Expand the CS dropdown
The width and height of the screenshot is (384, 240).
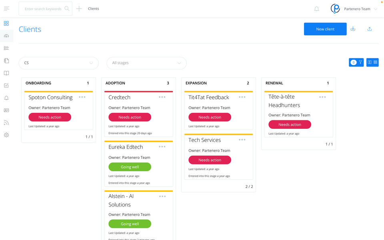pos(58,63)
